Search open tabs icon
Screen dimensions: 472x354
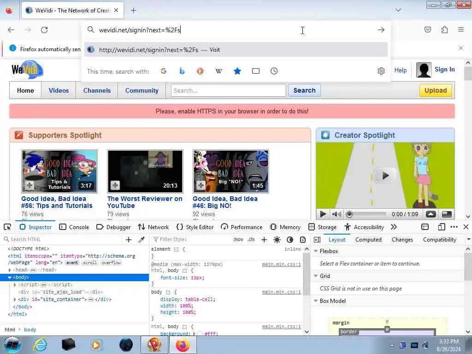point(255,71)
